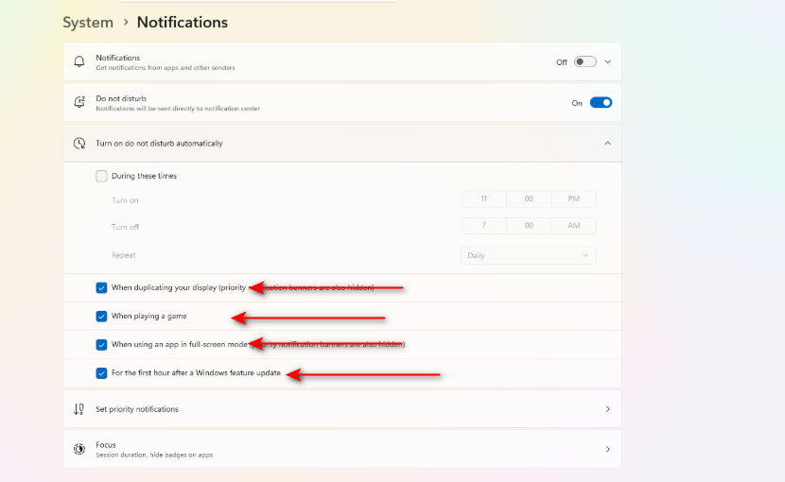Open the Repeat Daily dropdown
The height and width of the screenshot is (482, 785).
[528, 255]
